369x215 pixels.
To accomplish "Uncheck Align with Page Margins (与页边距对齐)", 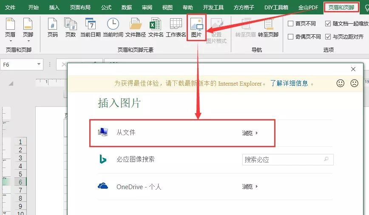I will [328, 37].
